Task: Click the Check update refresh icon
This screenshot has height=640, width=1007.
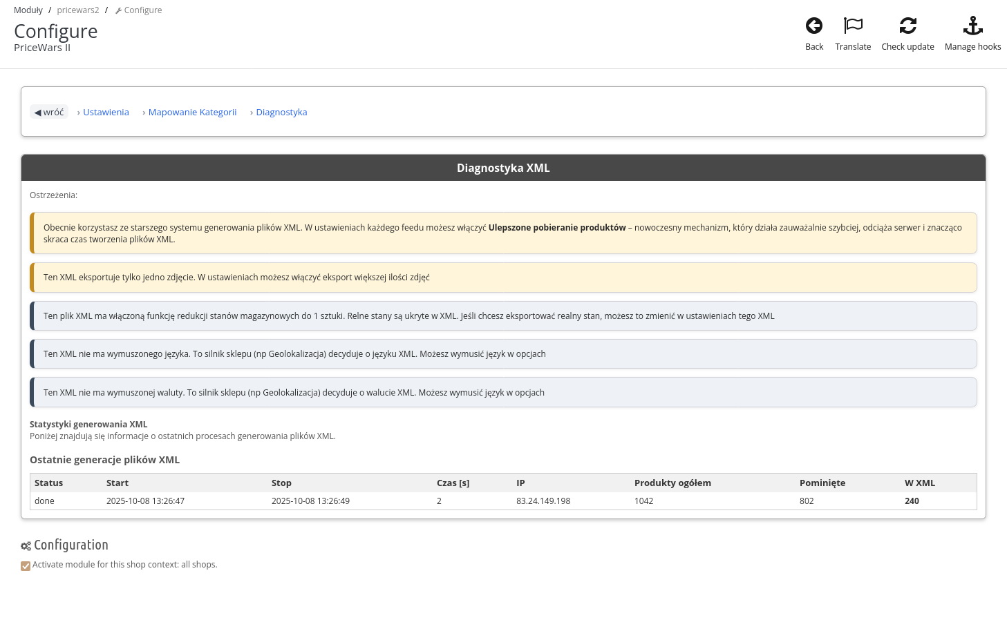Action: [x=907, y=26]
